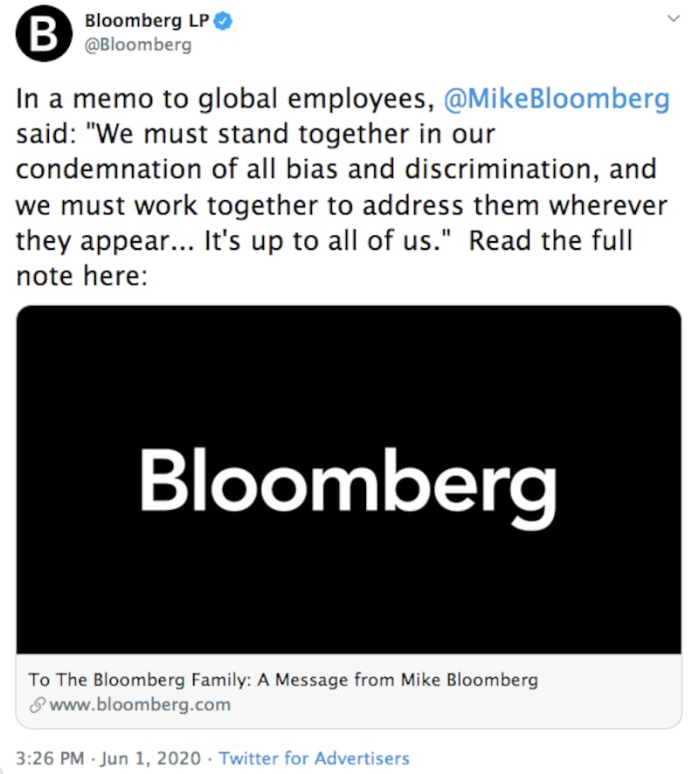Click the Bloomberg LP display name
This screenshot has width=699, height=774.
147,21
